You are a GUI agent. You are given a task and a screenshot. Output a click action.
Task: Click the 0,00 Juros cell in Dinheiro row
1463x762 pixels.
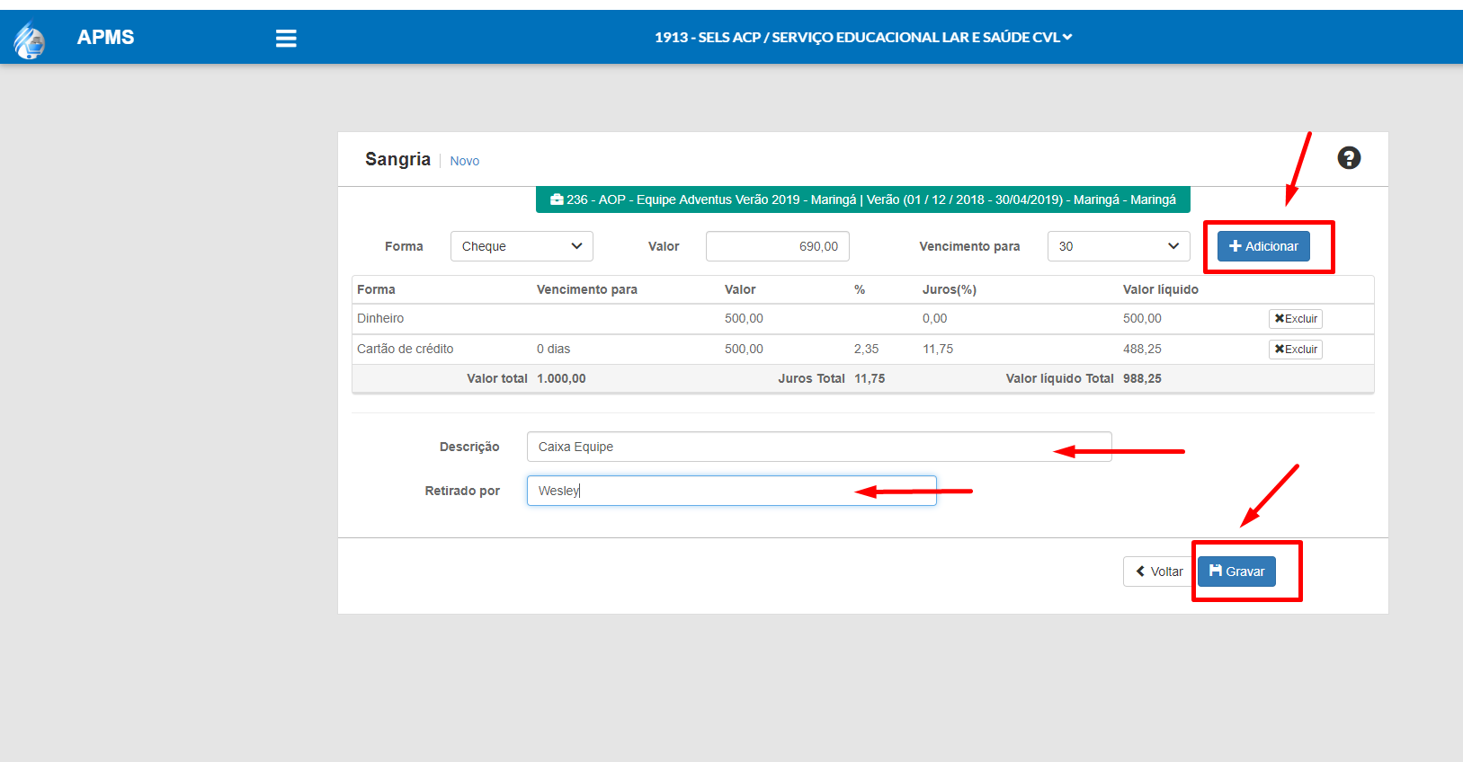coord(934,318)
